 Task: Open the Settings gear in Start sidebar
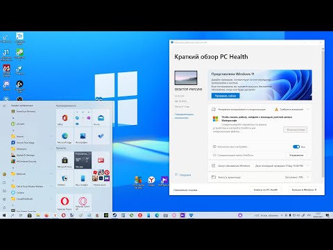(x=4, y=199)
